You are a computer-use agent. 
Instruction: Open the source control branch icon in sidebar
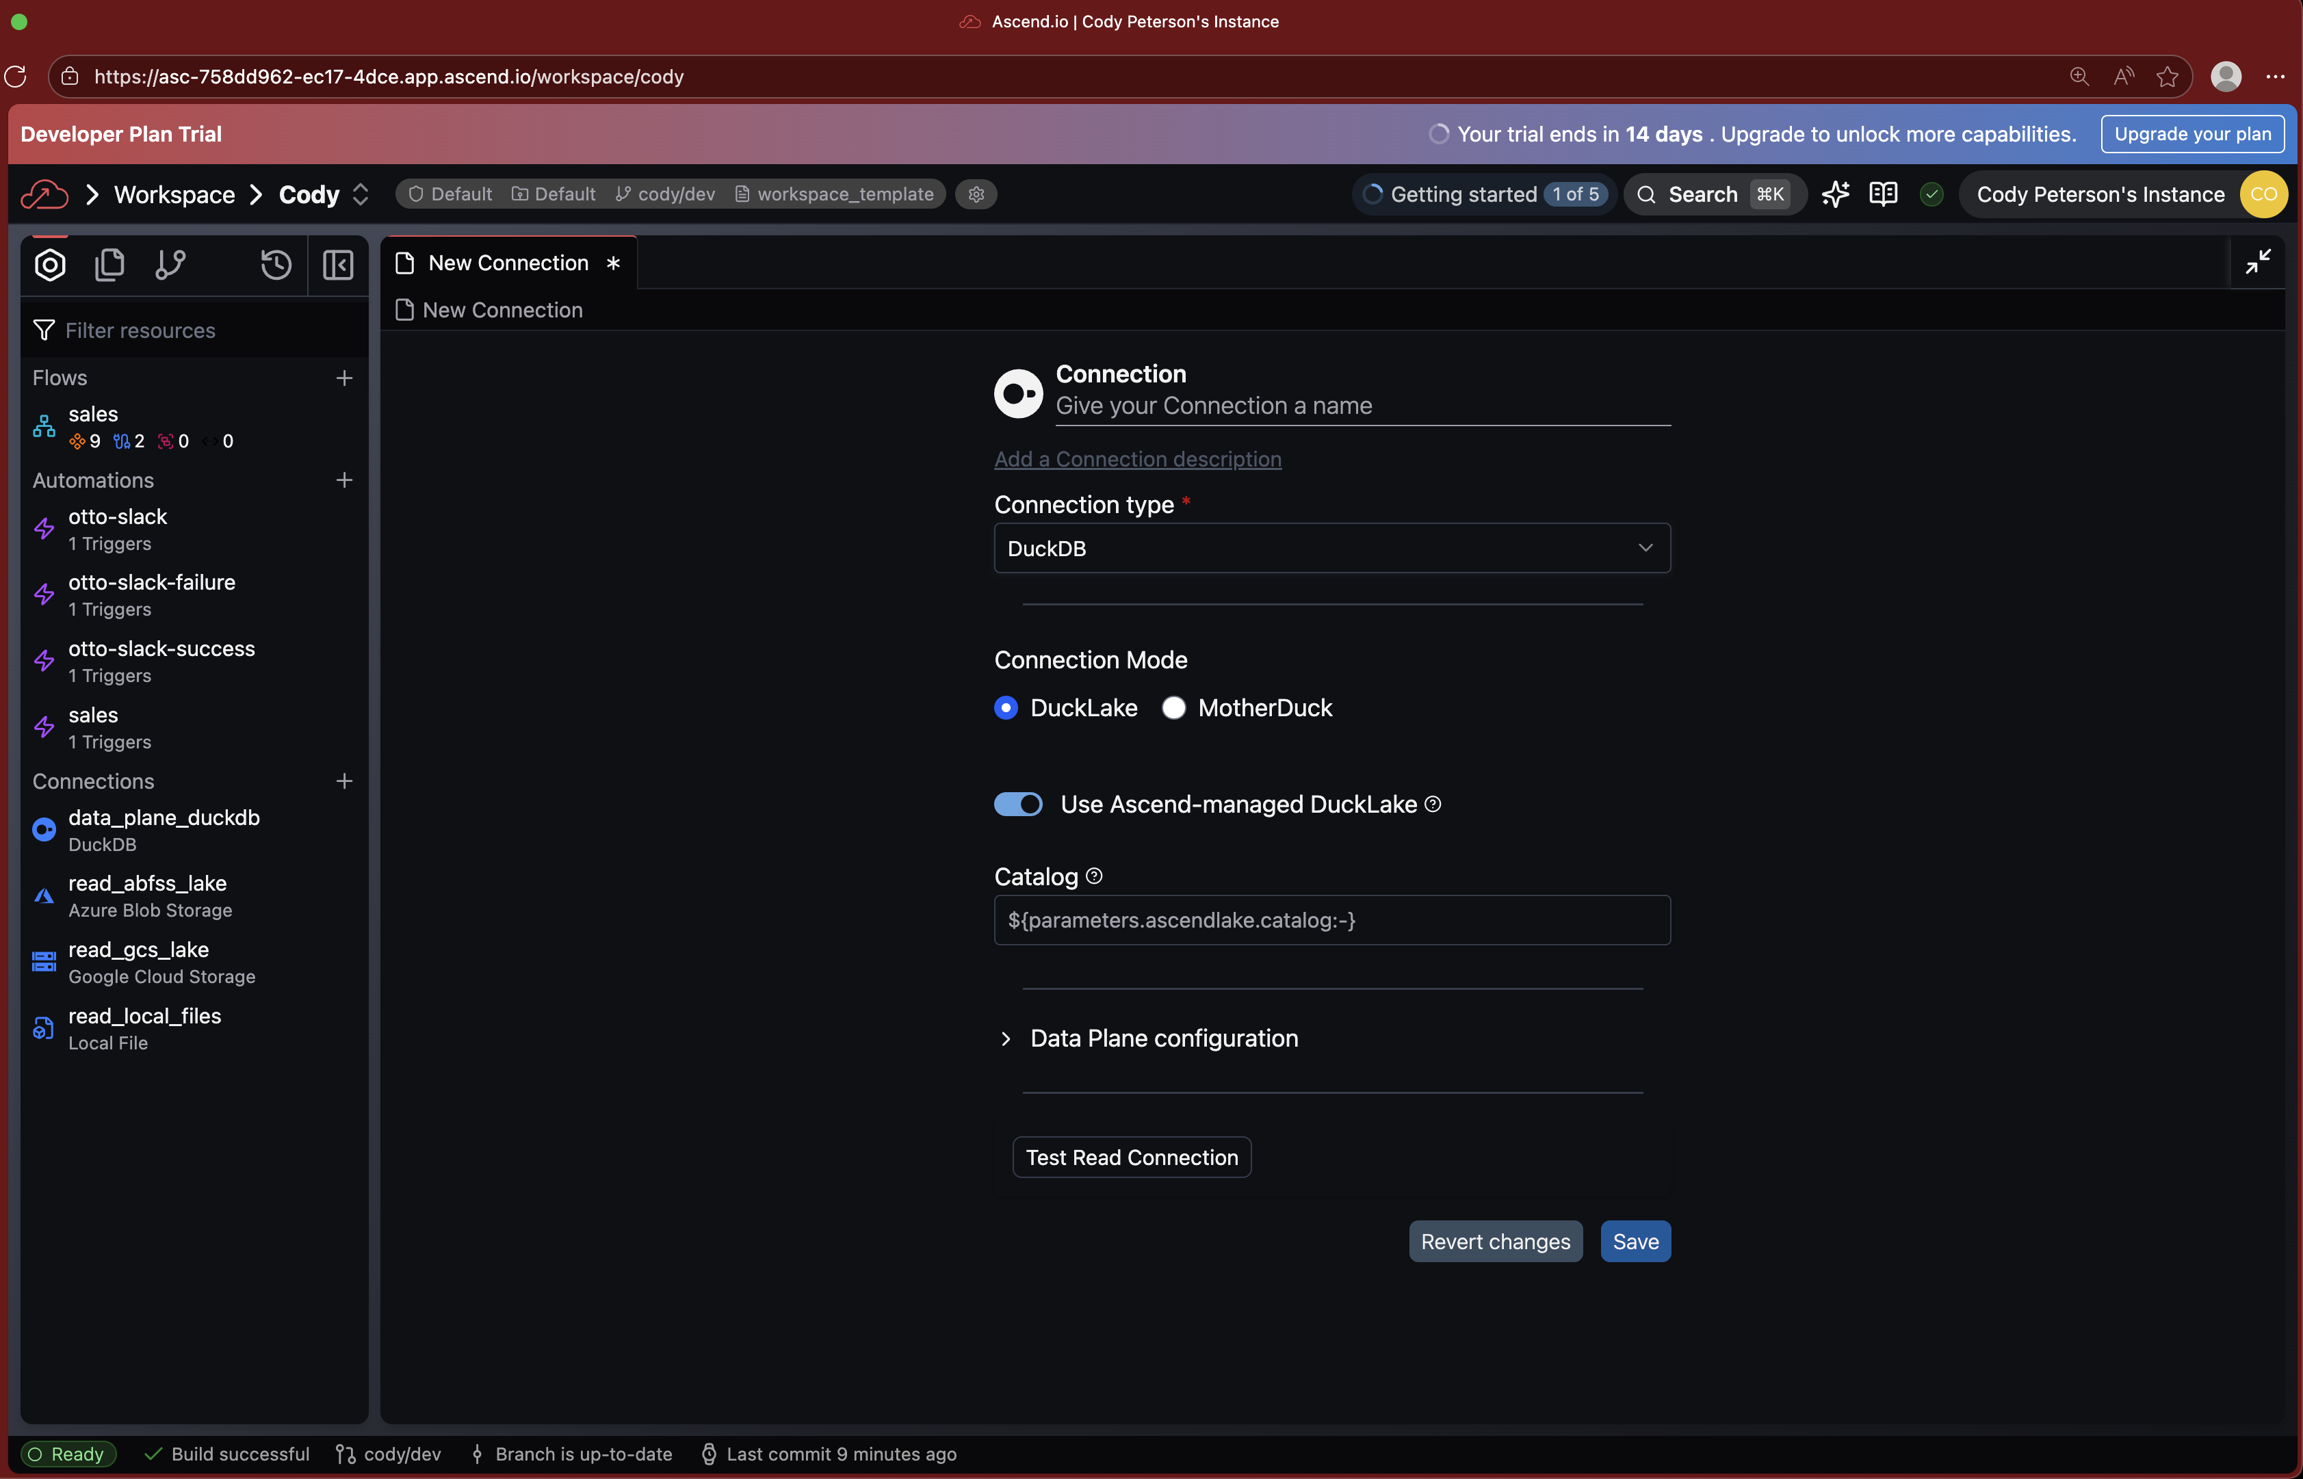point(170,264)
